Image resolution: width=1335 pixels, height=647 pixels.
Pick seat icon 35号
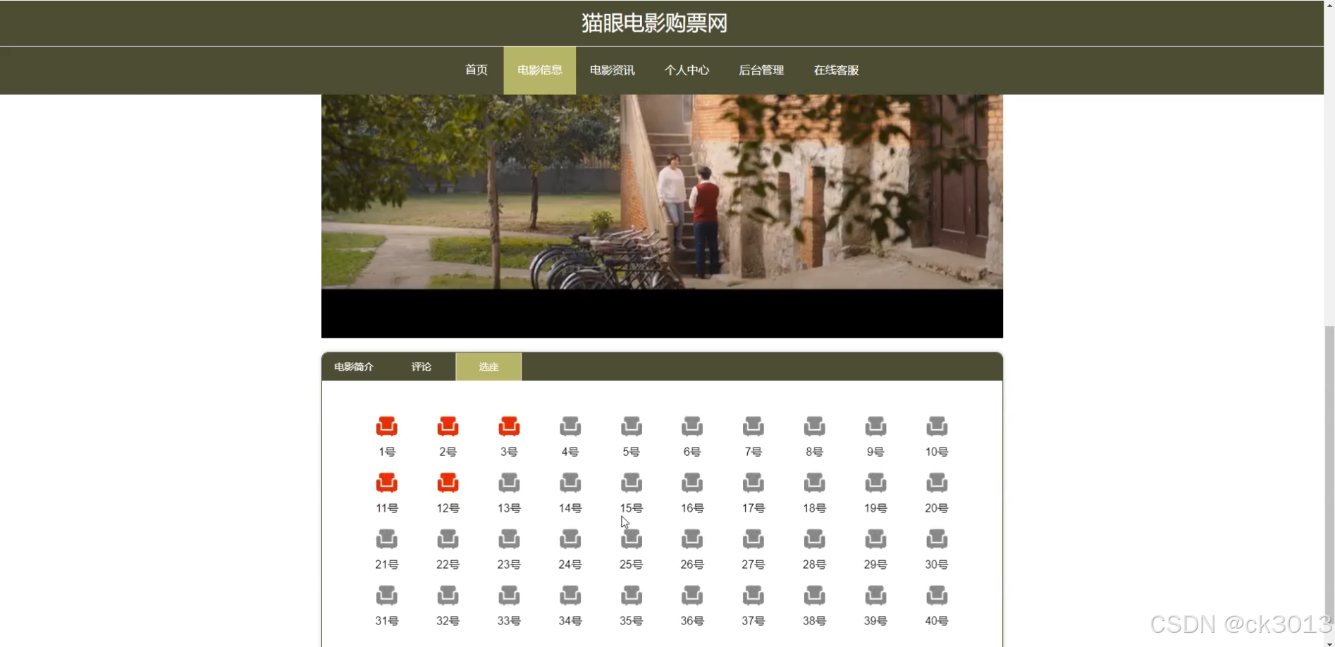632,596
